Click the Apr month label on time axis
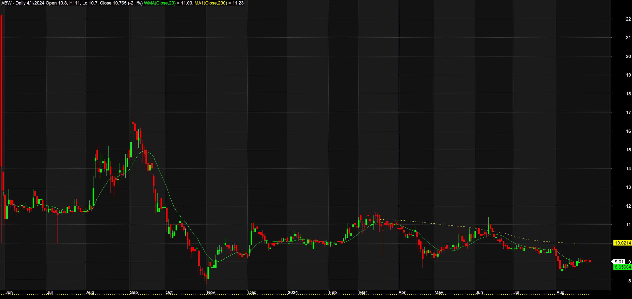The width and height of the screenshot is (632, 299). (402, 292)
